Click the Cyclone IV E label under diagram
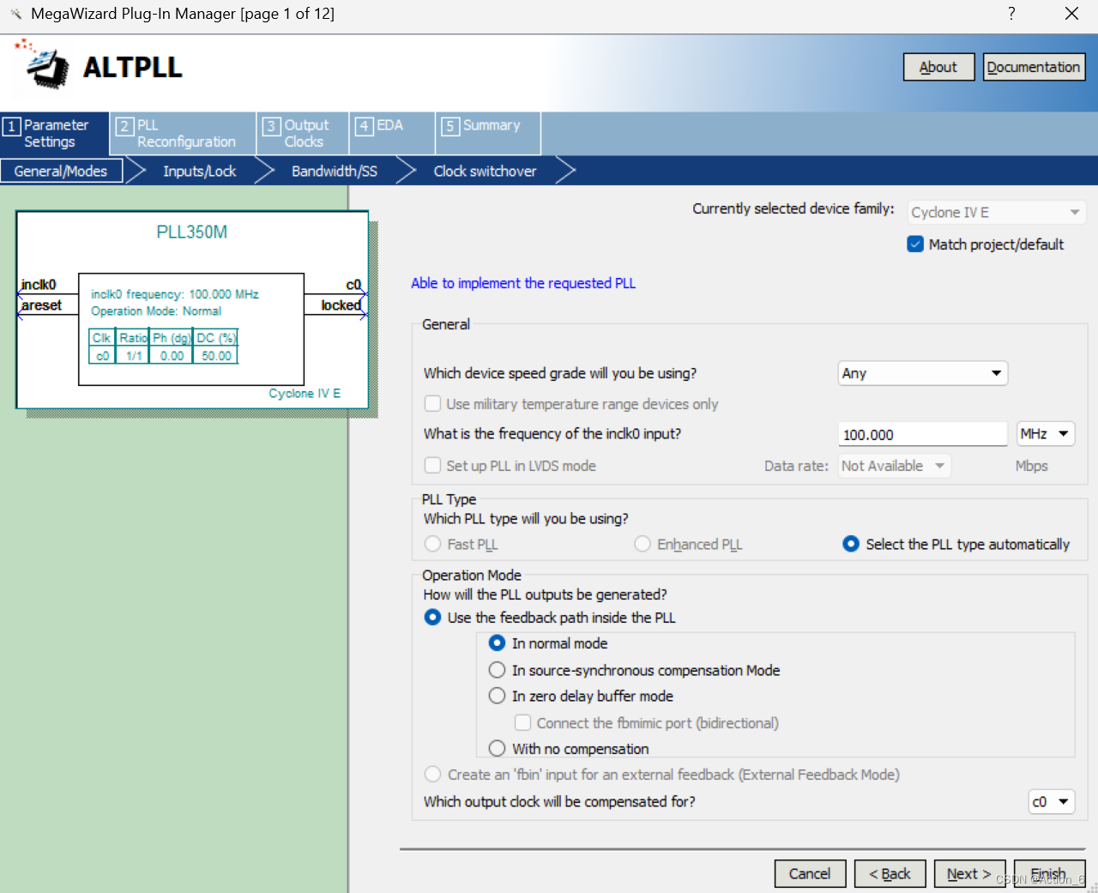 click(305, 394)
